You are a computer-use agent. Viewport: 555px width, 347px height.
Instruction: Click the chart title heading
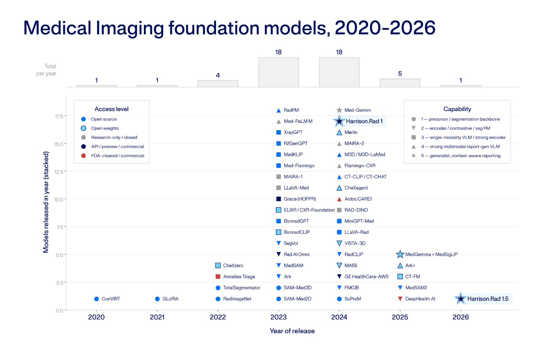click(x=229, y=28)
